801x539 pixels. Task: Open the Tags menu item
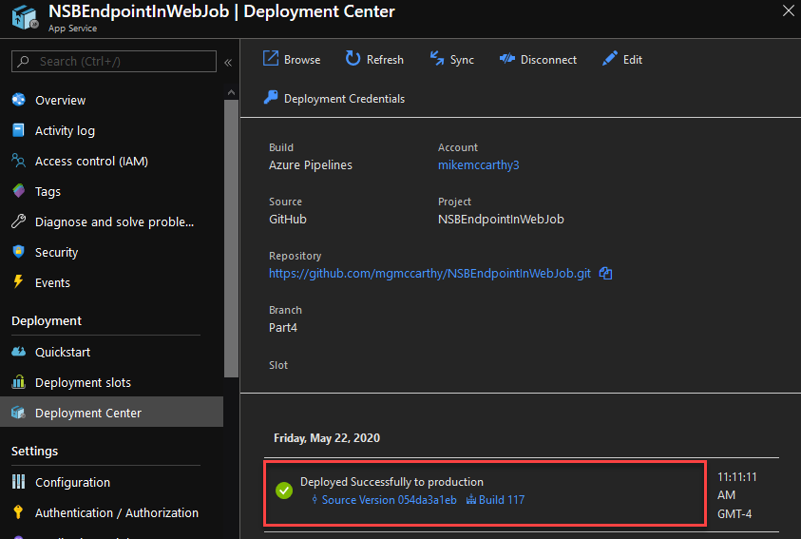[48, 192]
